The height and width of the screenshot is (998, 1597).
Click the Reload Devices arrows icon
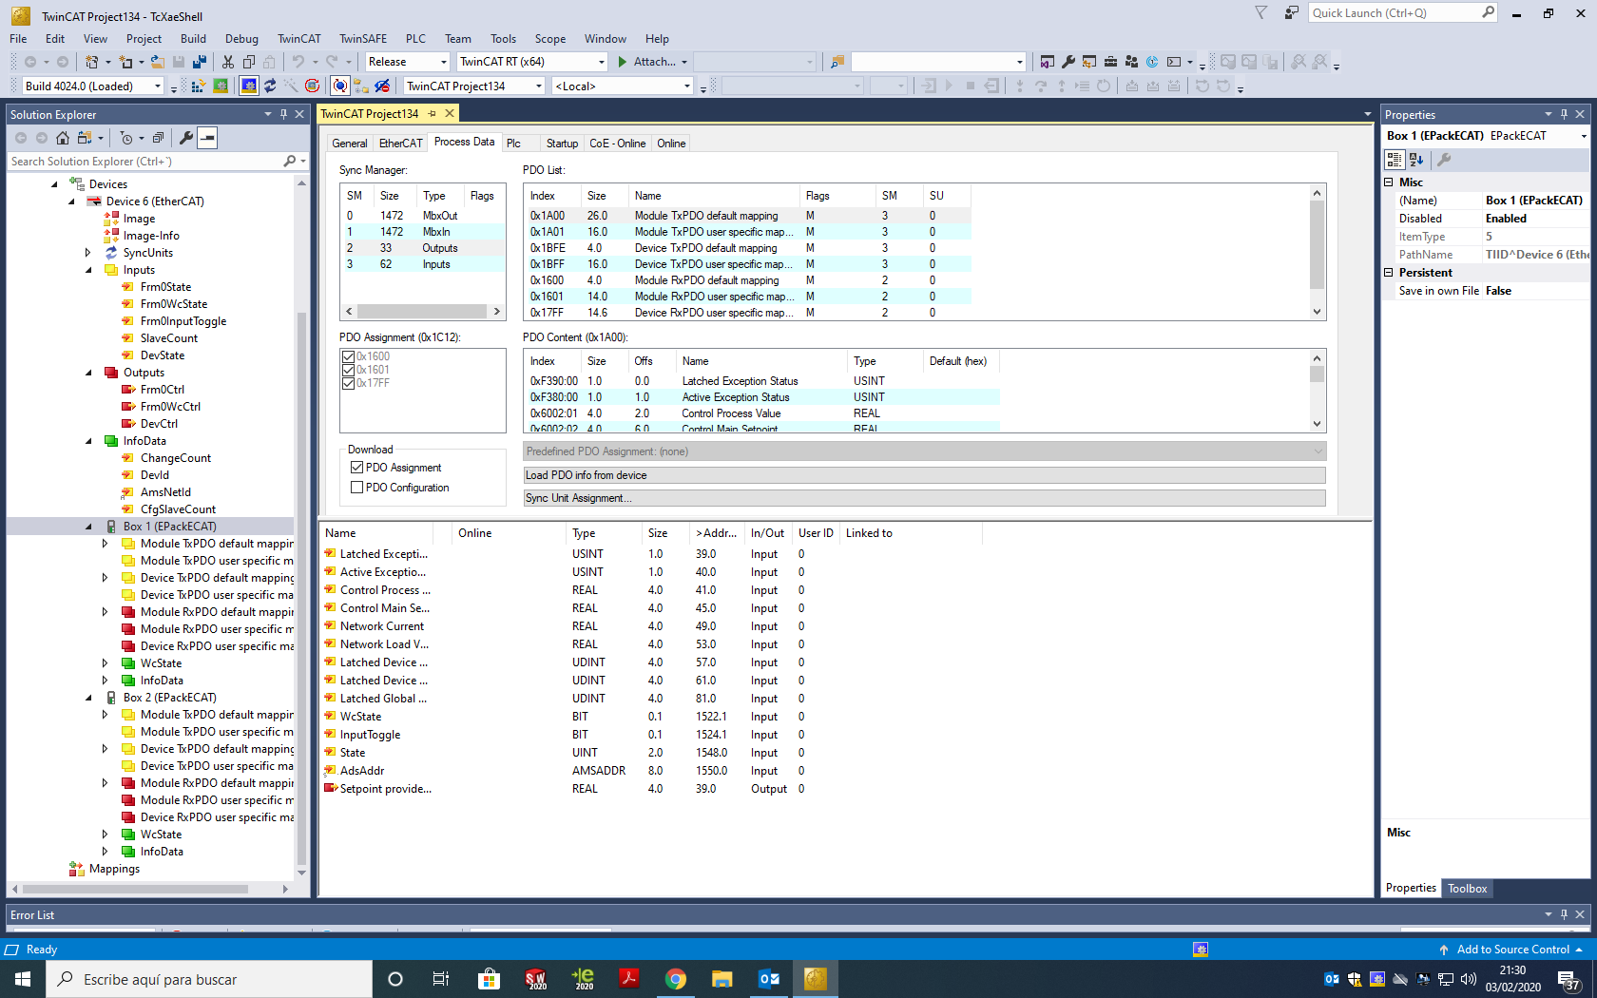pos(270,86)
